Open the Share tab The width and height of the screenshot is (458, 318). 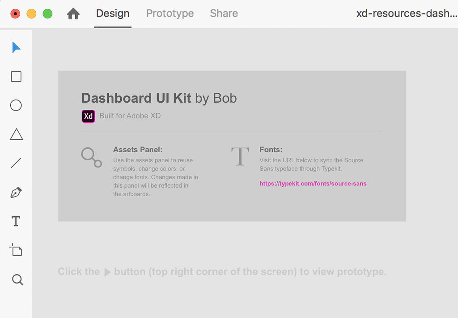224,13
